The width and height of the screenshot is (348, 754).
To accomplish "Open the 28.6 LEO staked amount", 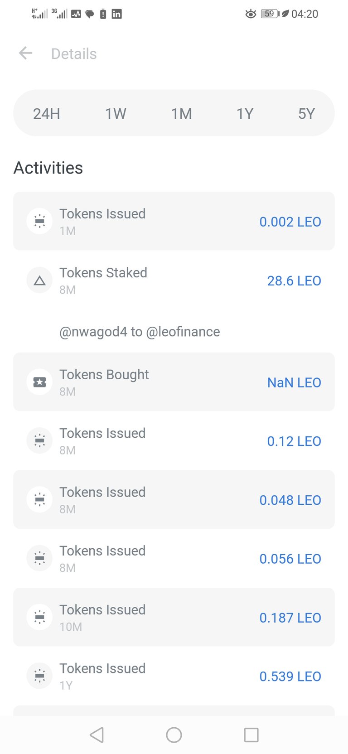I will click(x=294, y=281).
